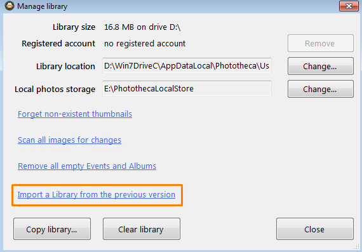Screen dimensions: 362x252
Task: Click the Manage library title text
Action: (x=43, y=6)
